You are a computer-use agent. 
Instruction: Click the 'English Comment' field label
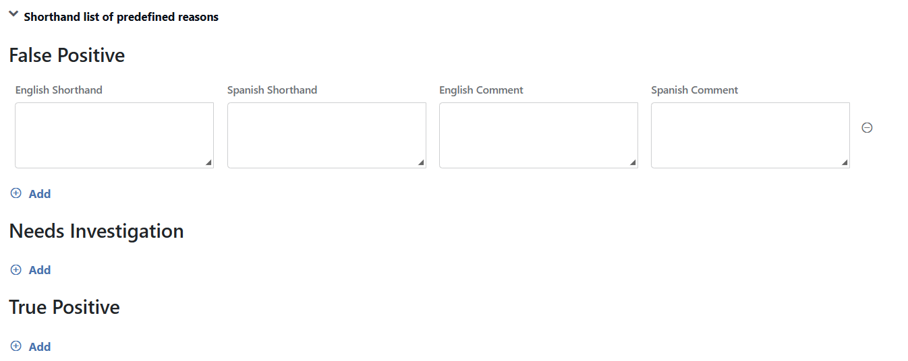pyautogui.click(x=481, y=90)
